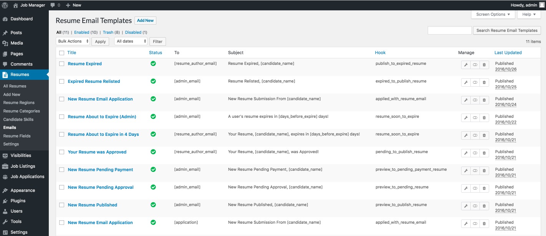Open the All dates filter dropdown

pos(131,41)
